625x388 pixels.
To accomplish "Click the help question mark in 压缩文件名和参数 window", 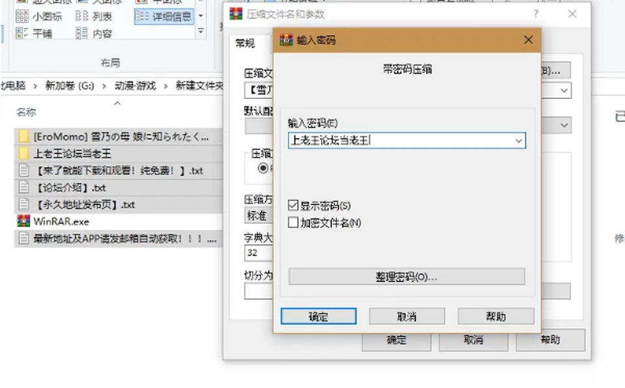I will pos(536,14).
